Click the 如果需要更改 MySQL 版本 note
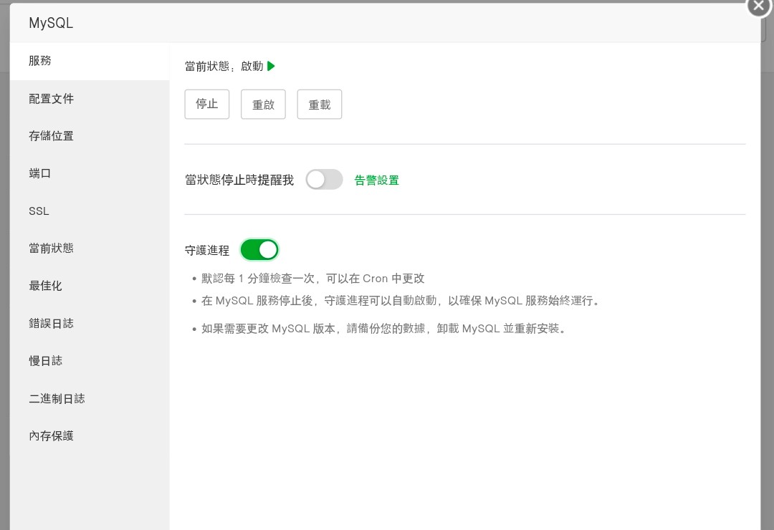 pyautogui.click(x=383, y=329)
